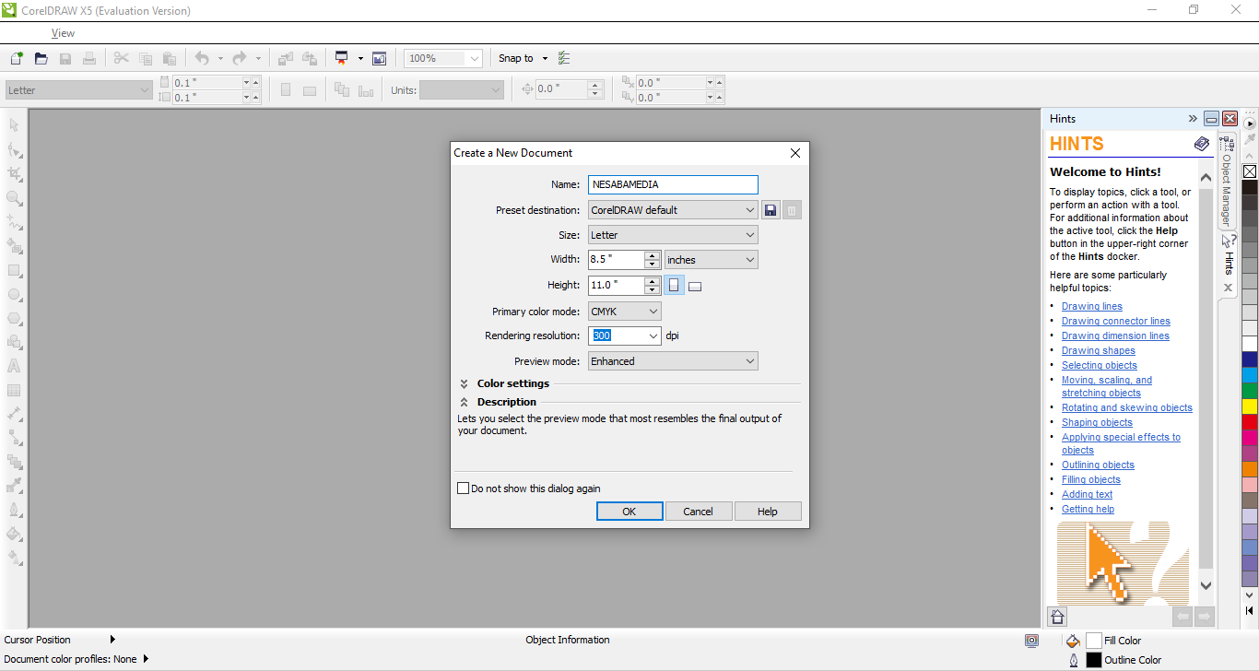Open the application launcher toolbar icon

pyautogui.click(x=342, y=58)
